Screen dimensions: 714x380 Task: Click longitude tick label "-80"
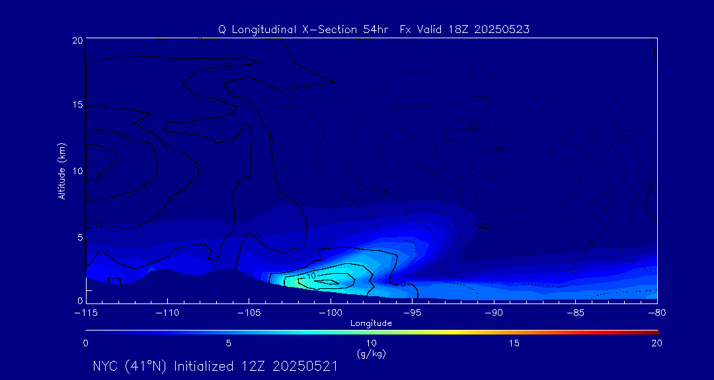point(657,313)
